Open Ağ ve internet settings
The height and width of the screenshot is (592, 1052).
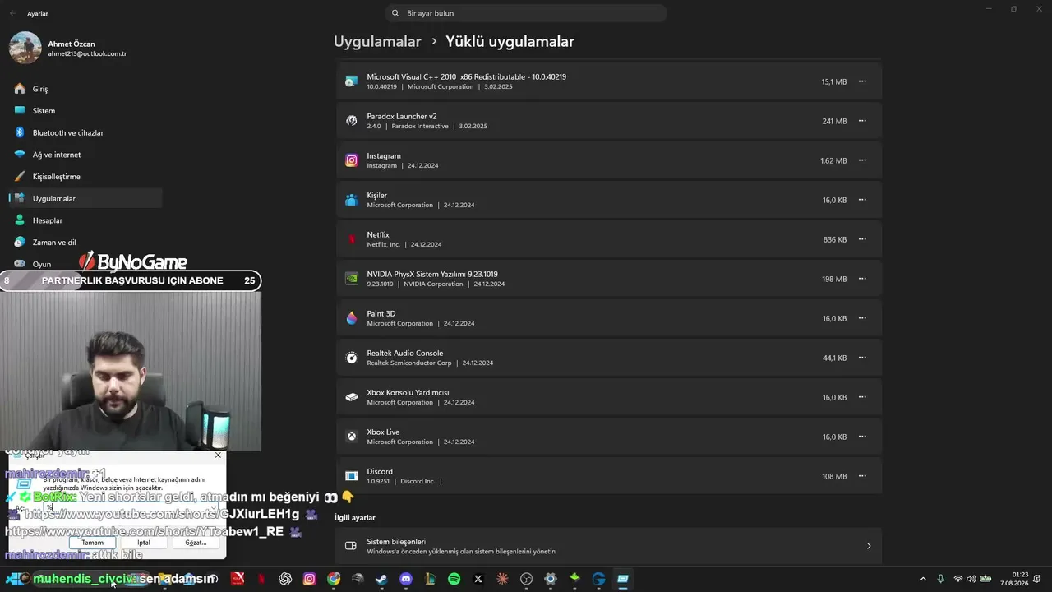point(85,155)
